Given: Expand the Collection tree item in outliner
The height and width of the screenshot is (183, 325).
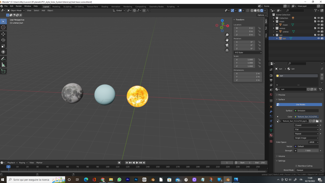Looking at the screenshot, I should (x=273, y=18).
